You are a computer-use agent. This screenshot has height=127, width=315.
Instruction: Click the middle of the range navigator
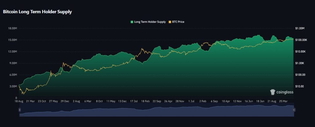157,110
